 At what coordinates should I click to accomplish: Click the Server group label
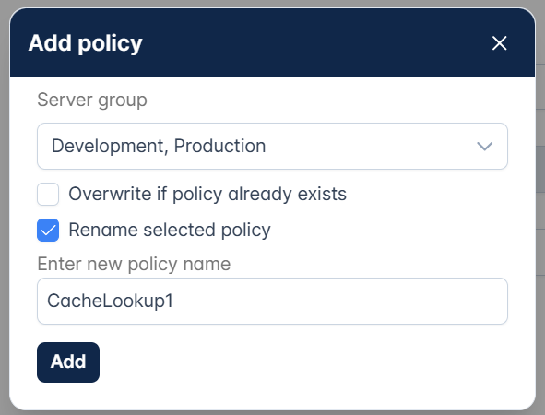click(x=92, y=101)
